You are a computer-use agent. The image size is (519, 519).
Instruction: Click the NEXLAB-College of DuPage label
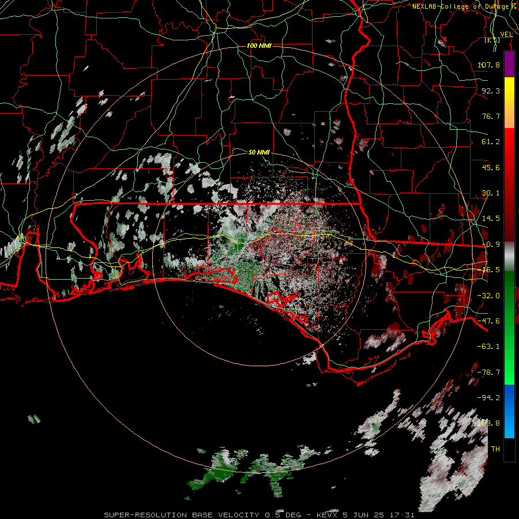tap(460, 6)
